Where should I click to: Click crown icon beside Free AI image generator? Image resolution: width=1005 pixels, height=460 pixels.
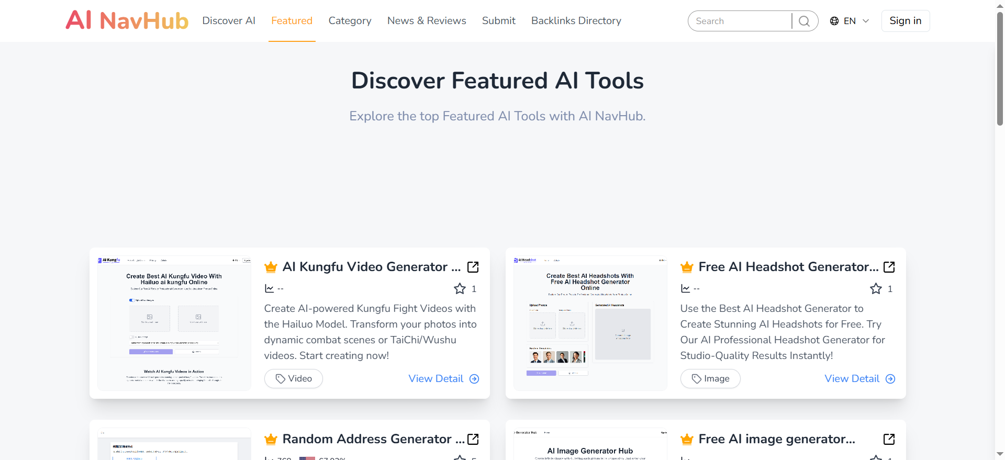[687, 440]
